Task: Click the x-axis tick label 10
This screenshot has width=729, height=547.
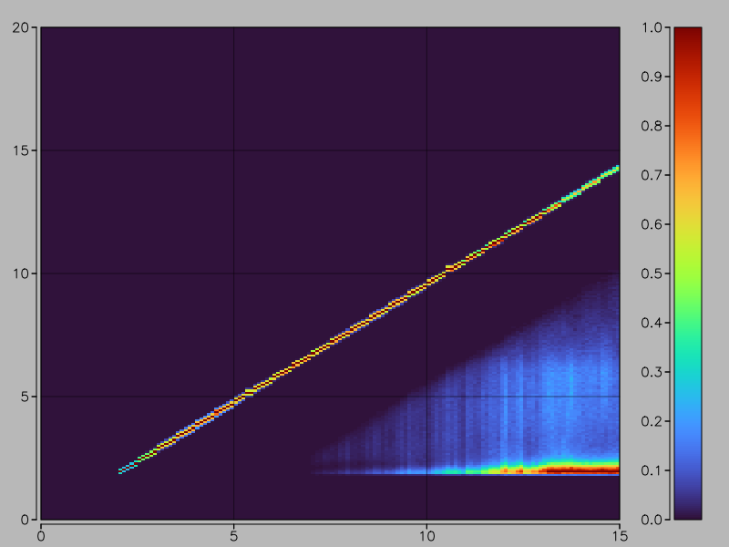Action: point(427,532)
